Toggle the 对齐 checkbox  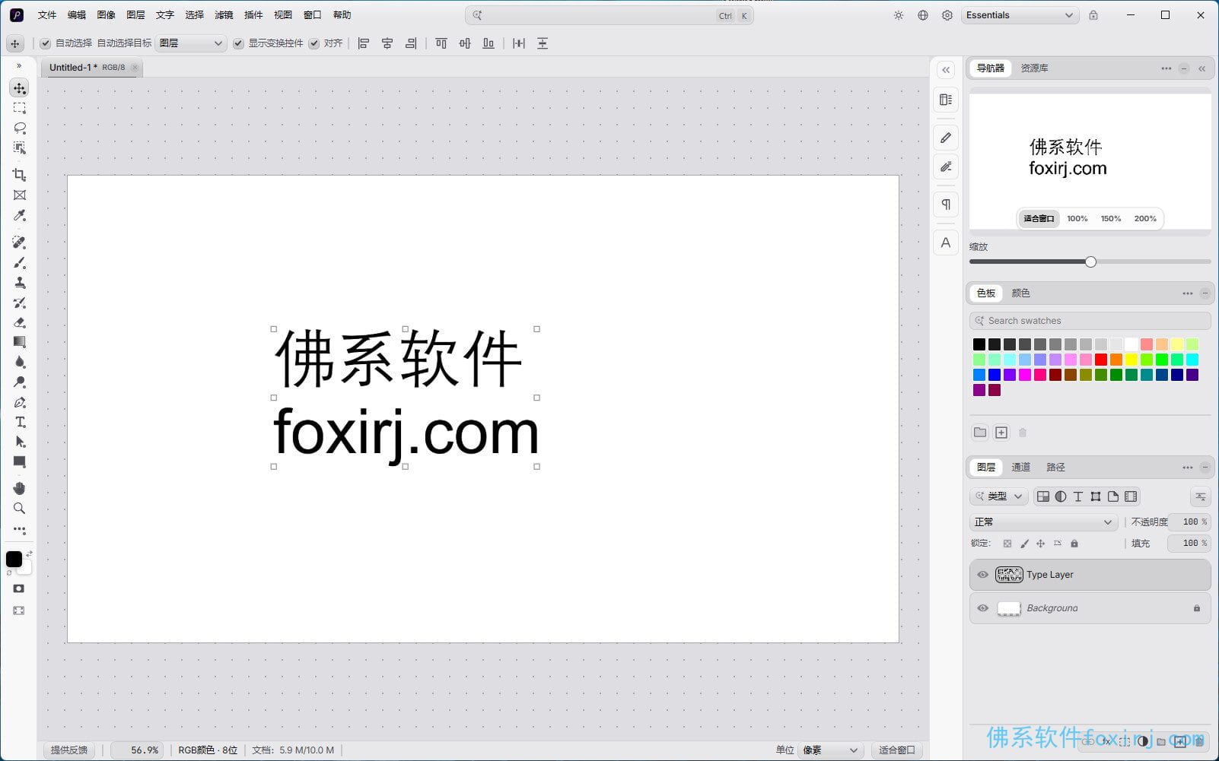coord(314,43)
